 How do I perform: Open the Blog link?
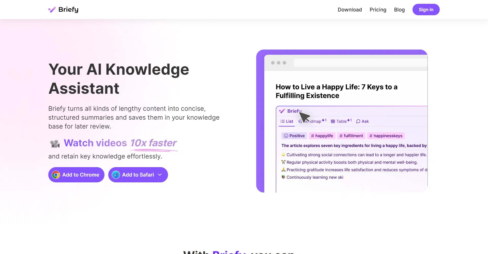399,10
